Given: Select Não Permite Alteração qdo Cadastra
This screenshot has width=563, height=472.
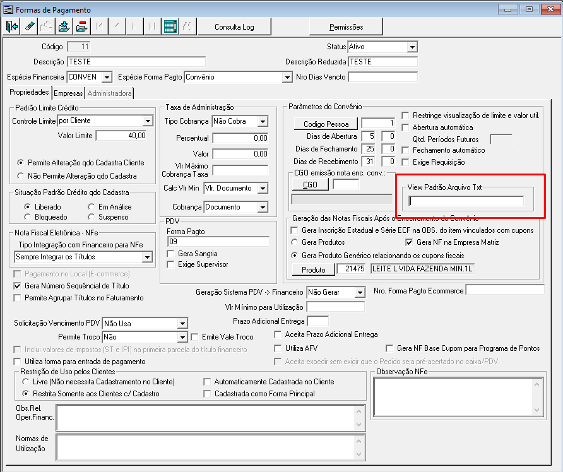Looking at the screenshot, I should coord(20,176).
